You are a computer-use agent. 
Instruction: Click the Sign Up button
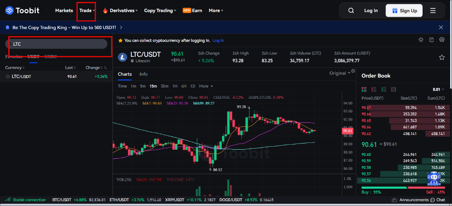click(404, 11)
